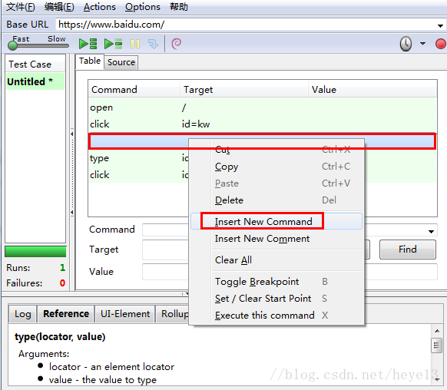This screenshot has height=390, width=447.
Task: Play the current test case
Action: pos(113,44)
